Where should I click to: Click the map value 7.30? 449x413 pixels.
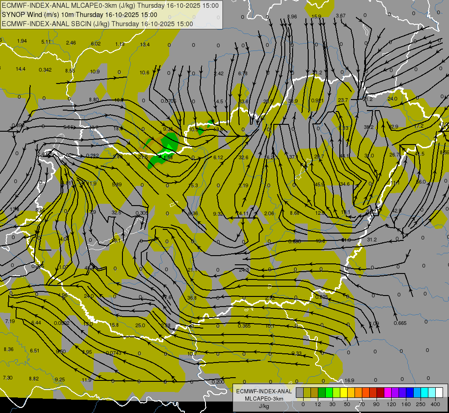[x=8, y=378]
